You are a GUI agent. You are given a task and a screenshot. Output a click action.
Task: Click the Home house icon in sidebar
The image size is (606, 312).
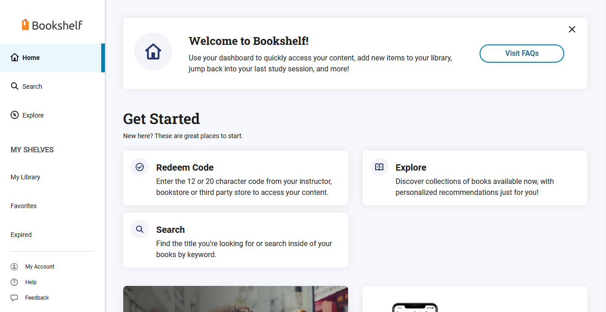click(15, 58)
